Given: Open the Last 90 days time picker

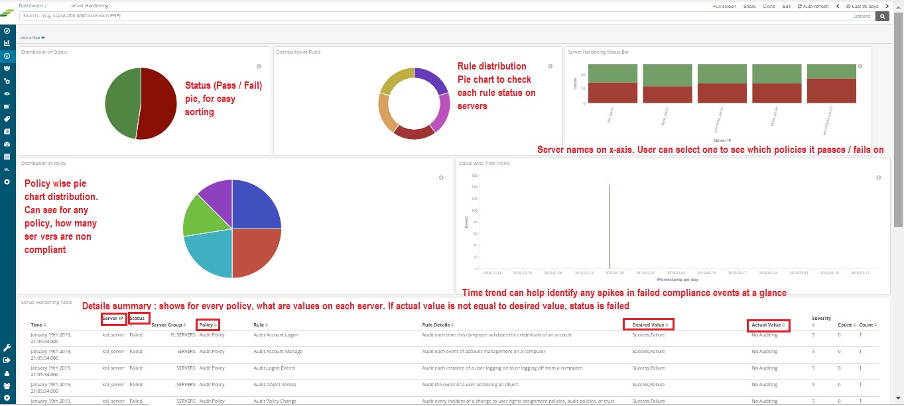Looking at the screenshot, I should pos(865,6).
